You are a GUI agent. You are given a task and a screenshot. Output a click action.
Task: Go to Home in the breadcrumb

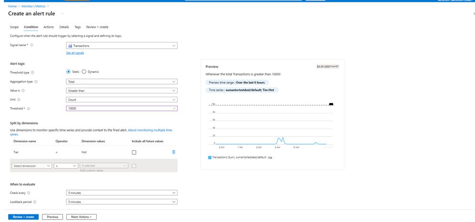[12, 6]
